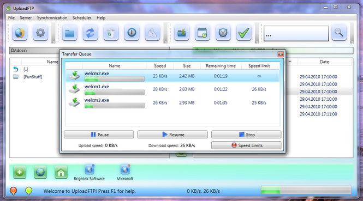Open the globe connect toolbar icon
This screenshot has width=363, height=201.
(20, 33)
